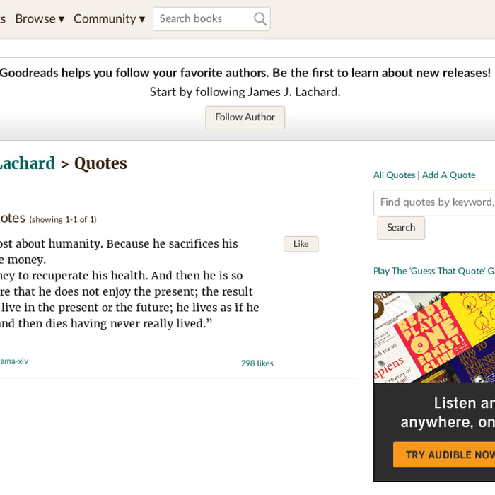Click the Search button under quote keyword field
The image size is (495, 495).
click(401, 228)
